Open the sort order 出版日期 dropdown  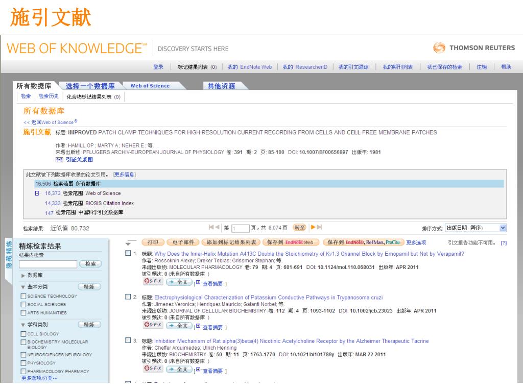click(476, 228)
